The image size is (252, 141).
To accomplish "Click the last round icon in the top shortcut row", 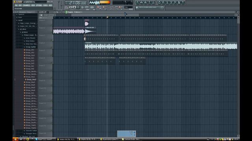I will click(183, 2).
